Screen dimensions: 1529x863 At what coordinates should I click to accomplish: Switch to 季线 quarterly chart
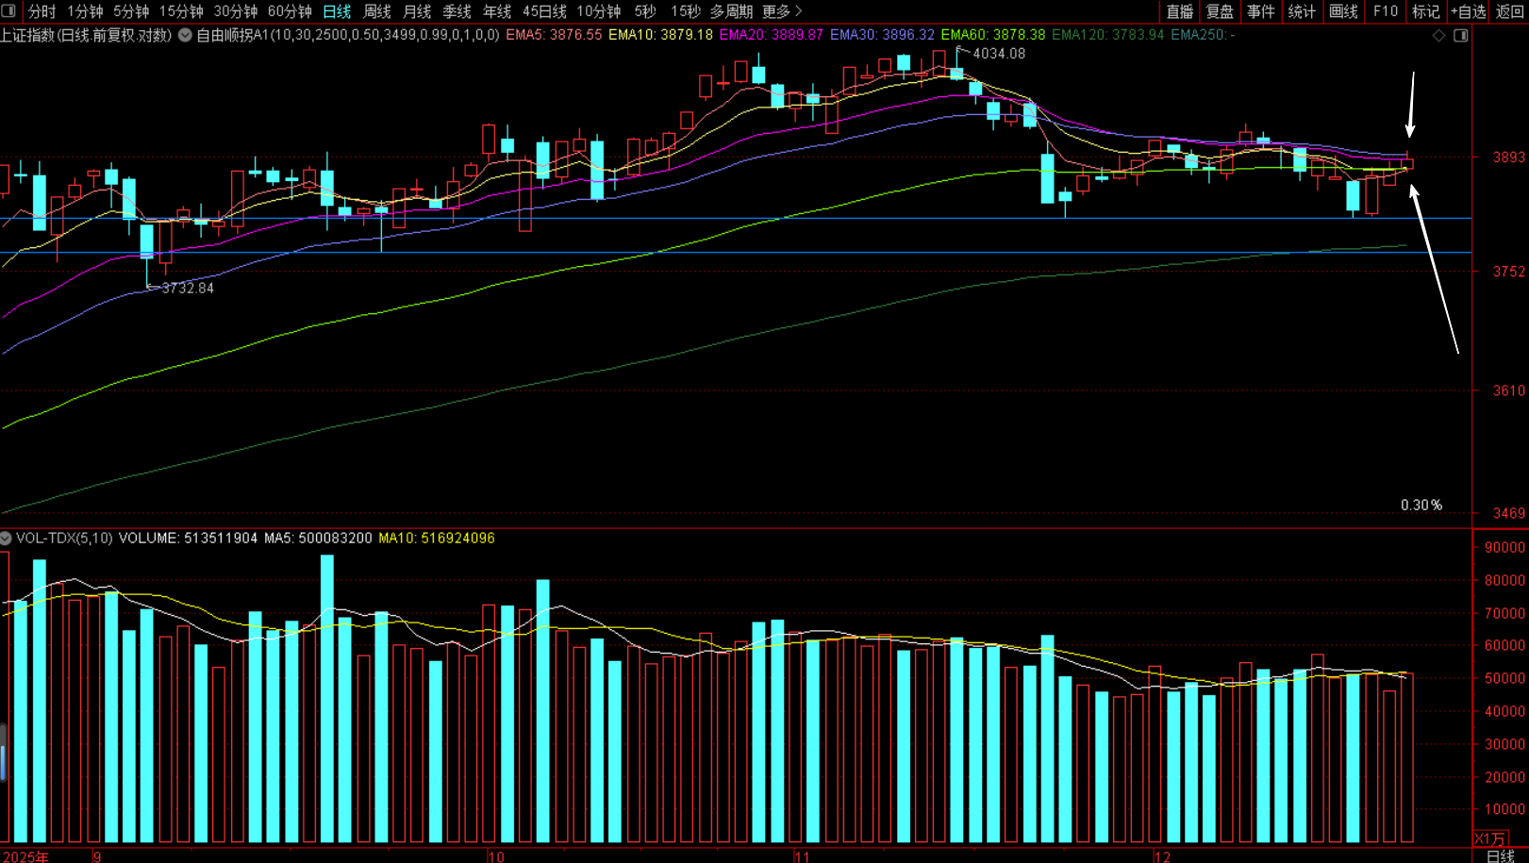[457, 11]
